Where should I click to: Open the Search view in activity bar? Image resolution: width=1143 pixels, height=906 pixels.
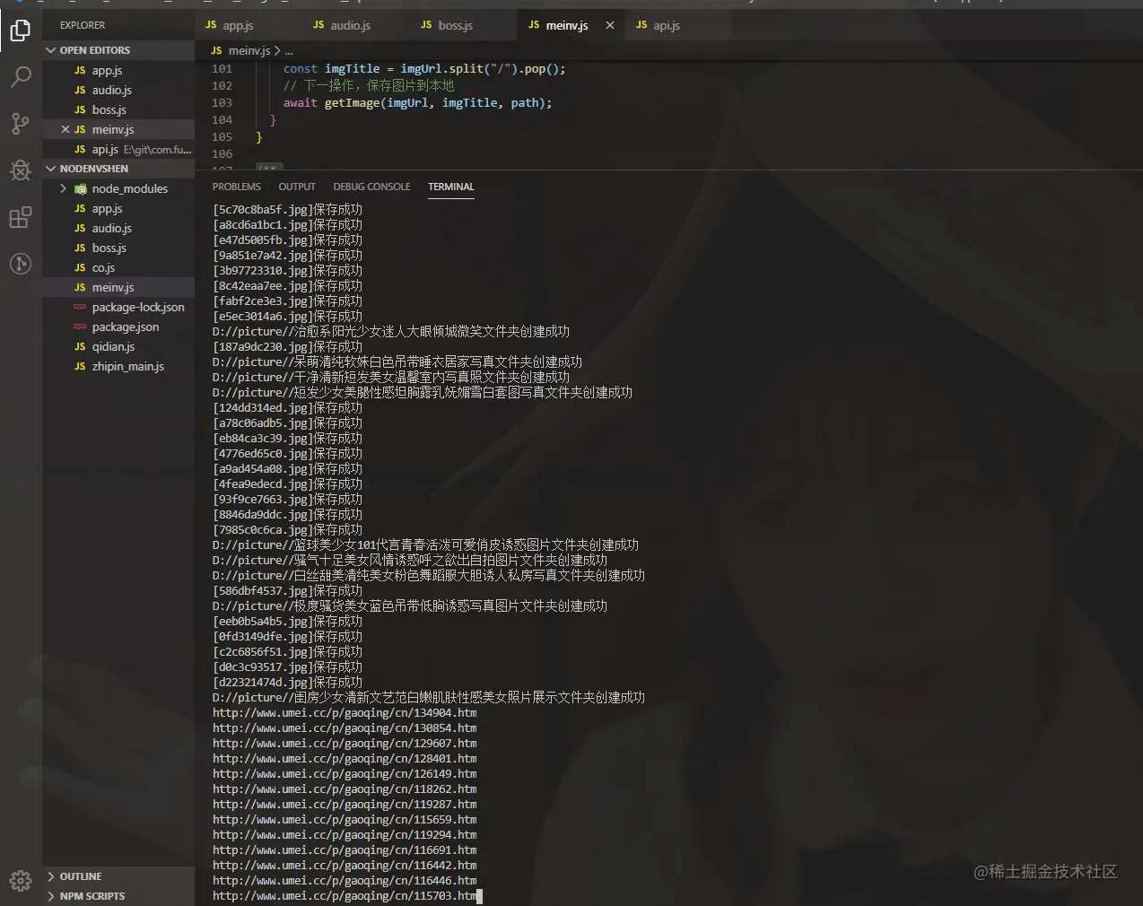(x=20, y=77)
